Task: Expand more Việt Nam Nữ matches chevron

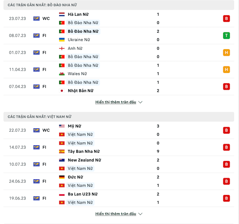Action: 140,214
